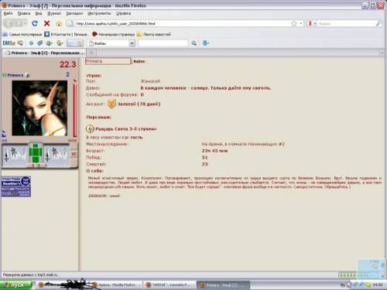This screenshot has height=290, width=387.
Task: Click the DMBar logo icon
Action: pyautogui.click(x=9, y=43)
